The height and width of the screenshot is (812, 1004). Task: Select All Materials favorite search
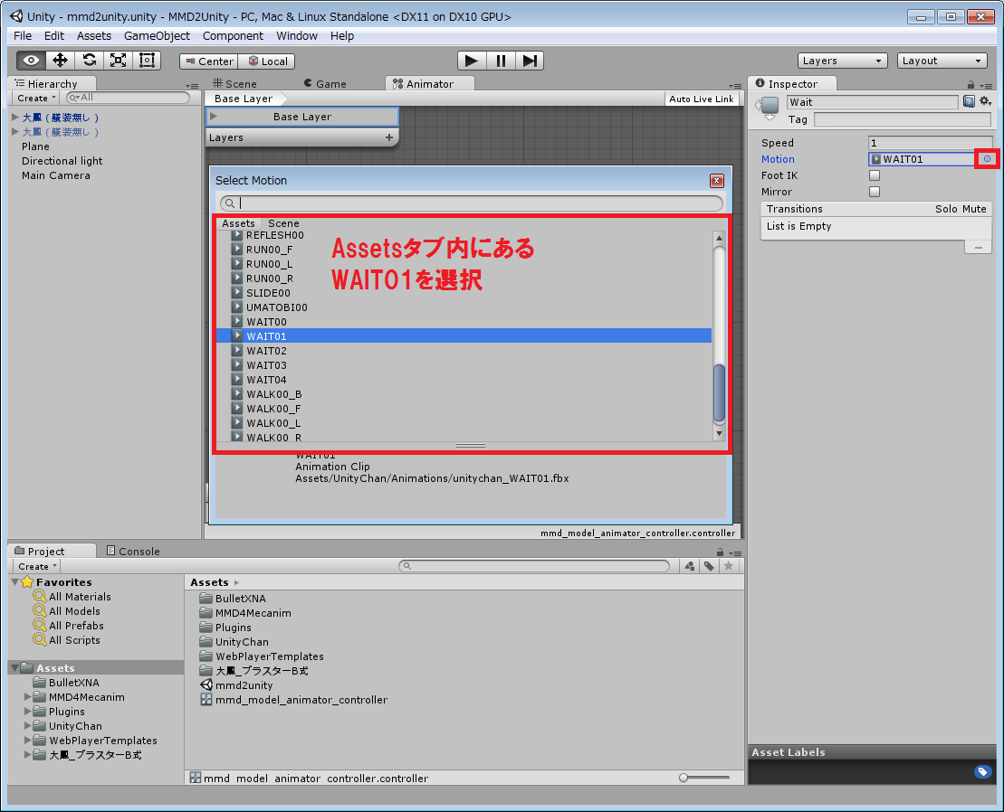(x=72, y=597)
